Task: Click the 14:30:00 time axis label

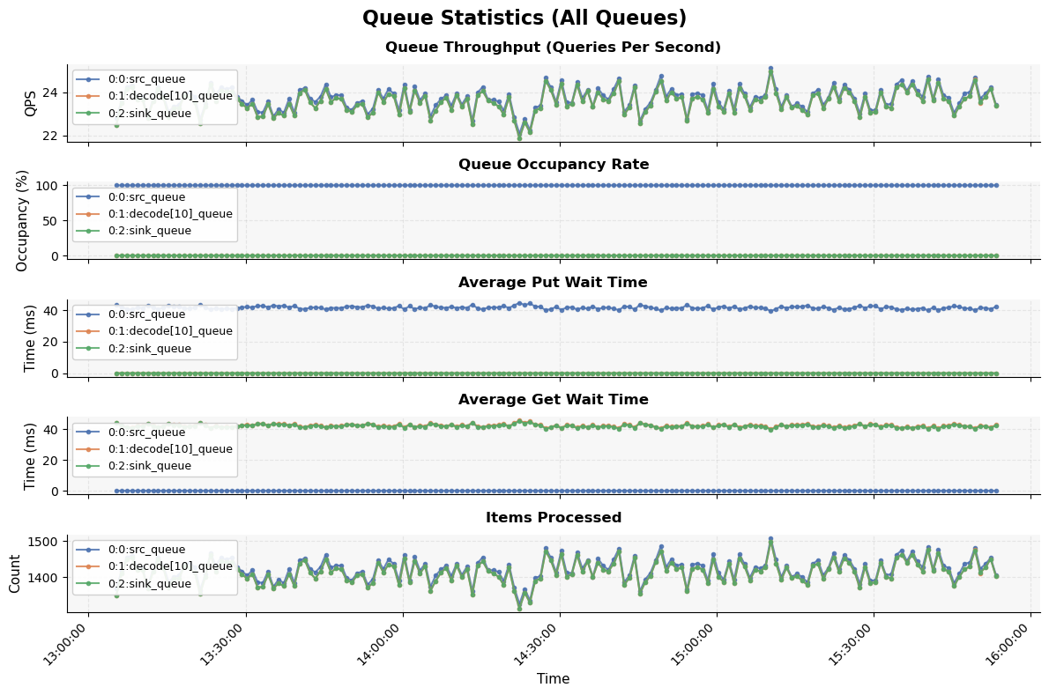Action: [536, 645]
